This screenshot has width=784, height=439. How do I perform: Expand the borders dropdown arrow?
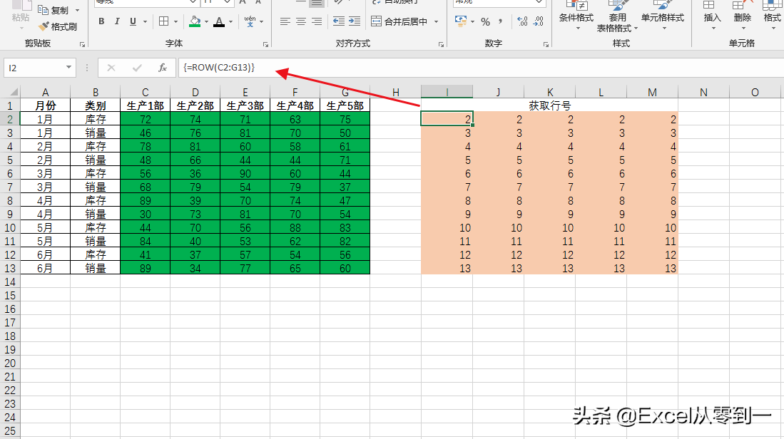(175, 22)
